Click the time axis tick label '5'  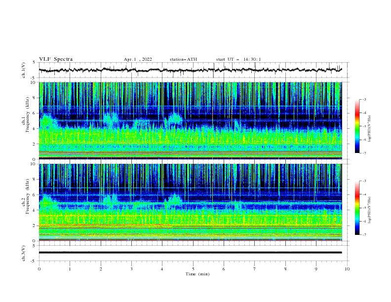(193, 269)
